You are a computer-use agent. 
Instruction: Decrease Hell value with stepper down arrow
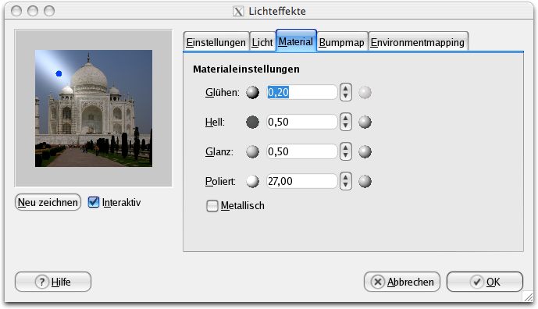click(345, 126)
